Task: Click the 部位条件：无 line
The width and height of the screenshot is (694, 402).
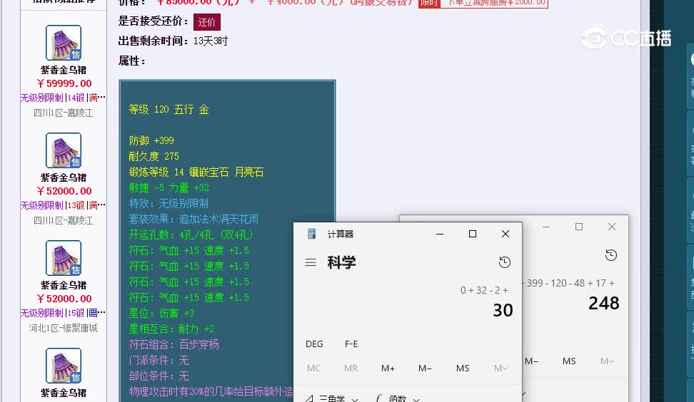Action: point(159,376)
